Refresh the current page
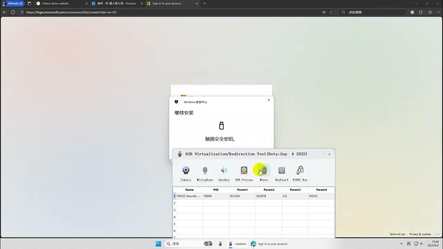 pos(12,12)
